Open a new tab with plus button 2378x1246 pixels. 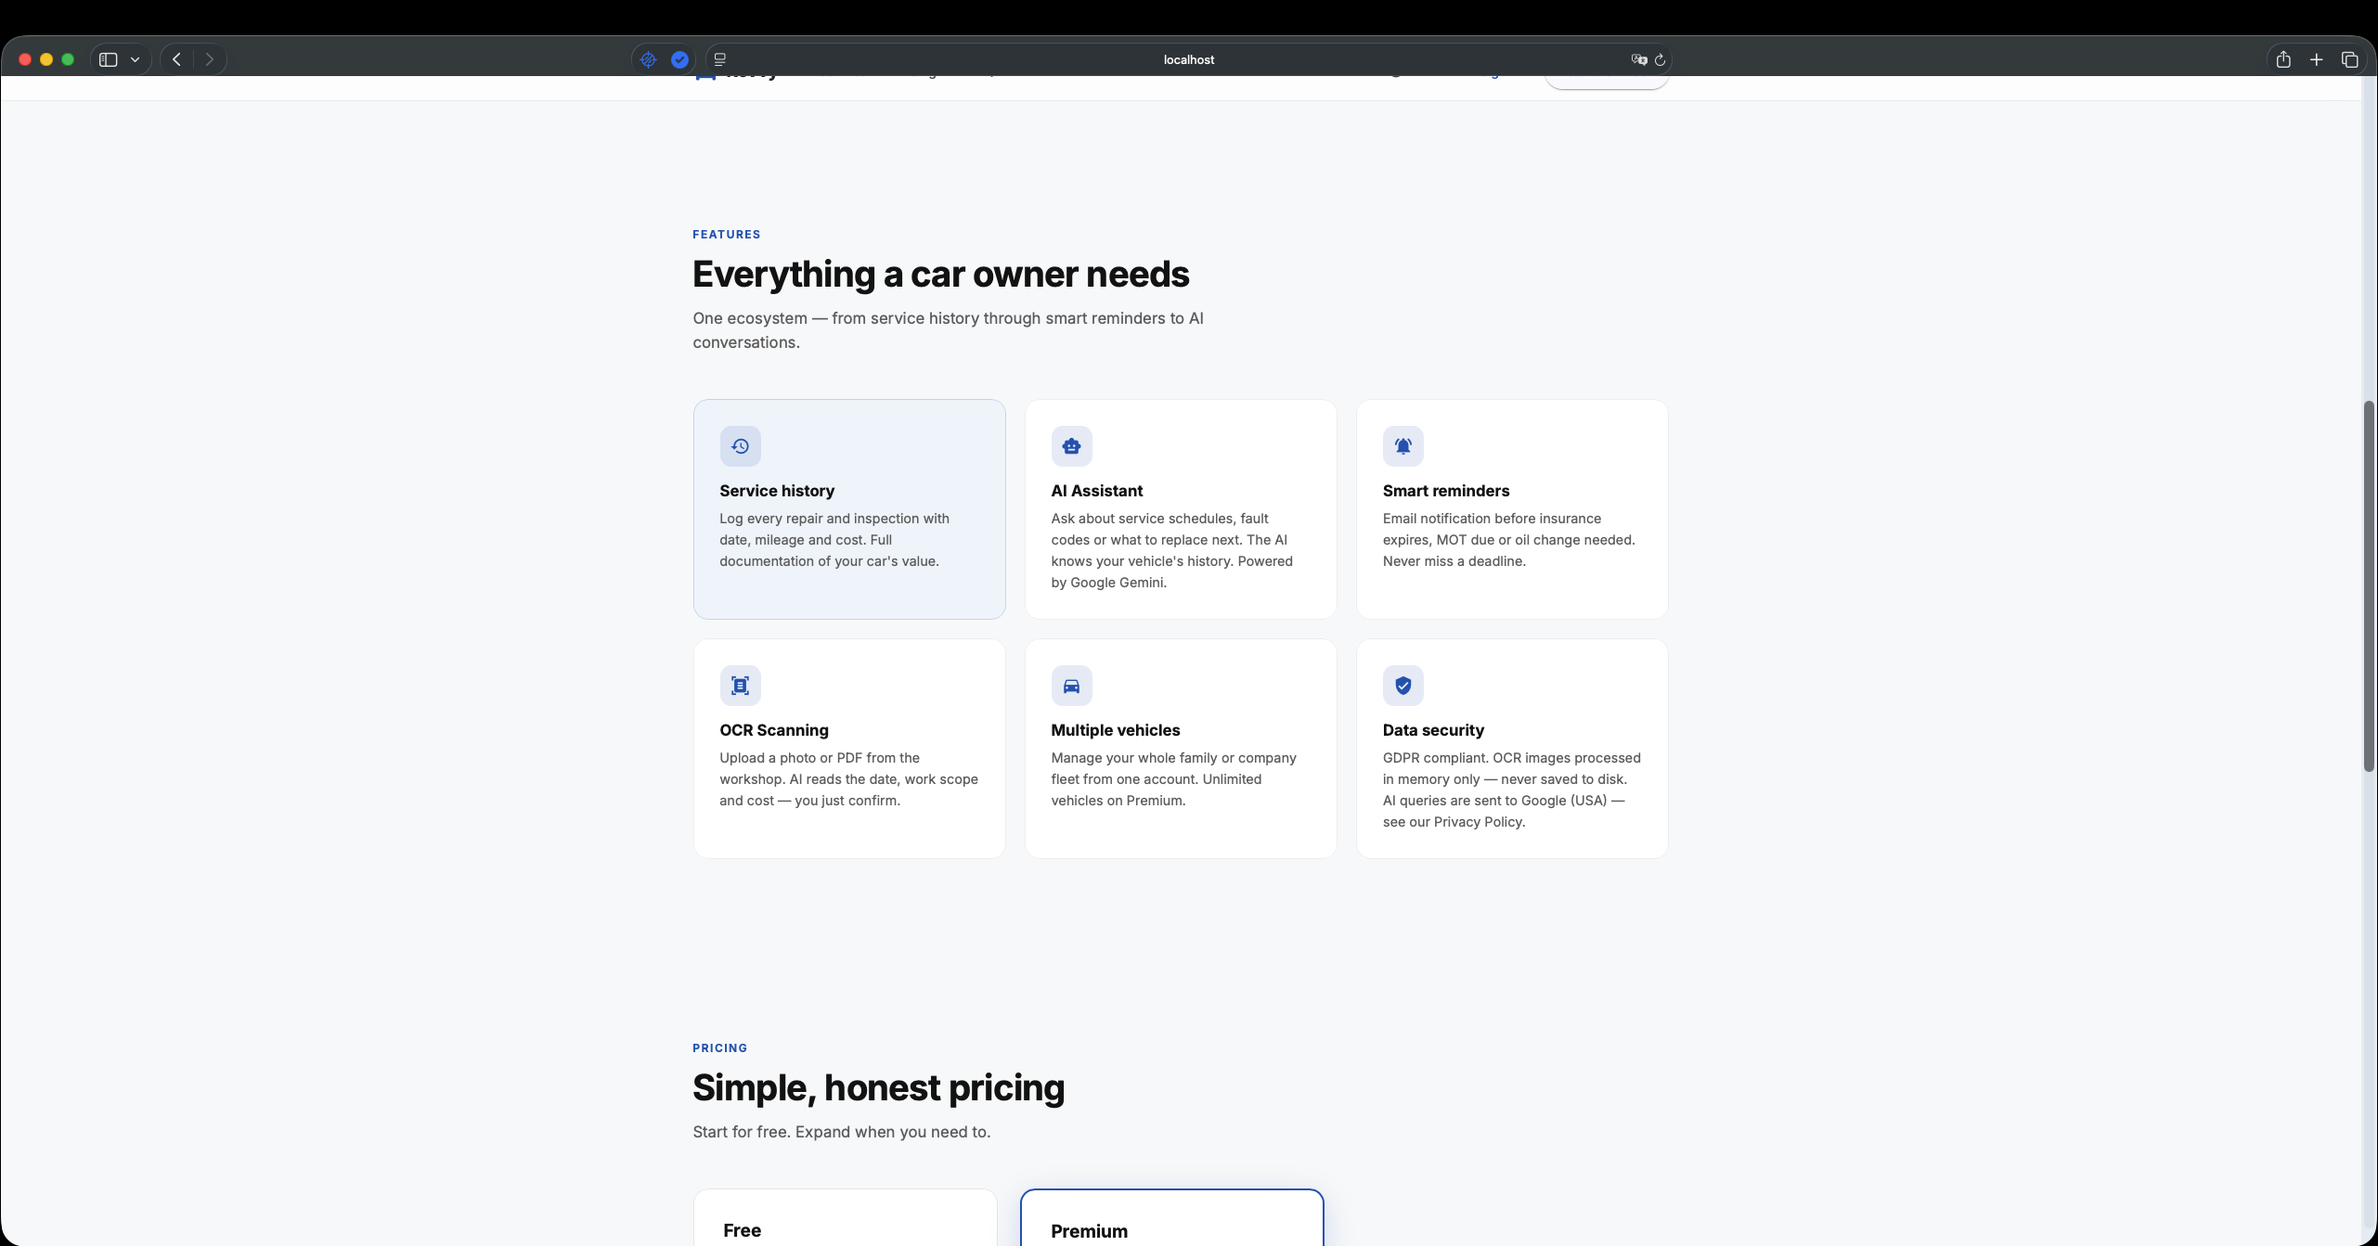[x=2317, y=59]
